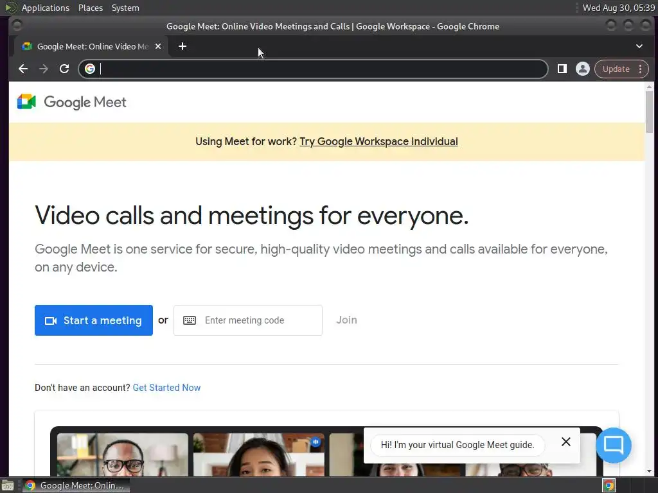Viewport: 658px width, 493px height.
Task: Click the Using Meet for work? text
Action: 246,142
